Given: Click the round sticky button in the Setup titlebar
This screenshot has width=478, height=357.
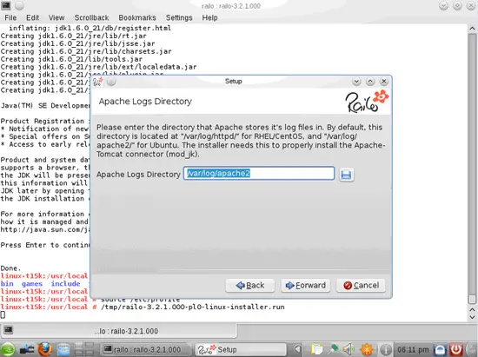Looking at the screenshot, I should tap(111, 82).
